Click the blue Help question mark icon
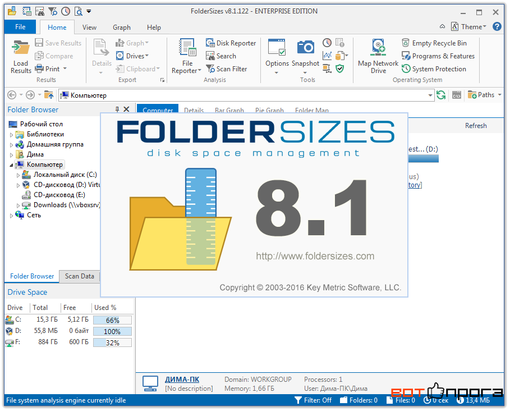This screenshot has width=510, height=411. click(x=497, y=26)
